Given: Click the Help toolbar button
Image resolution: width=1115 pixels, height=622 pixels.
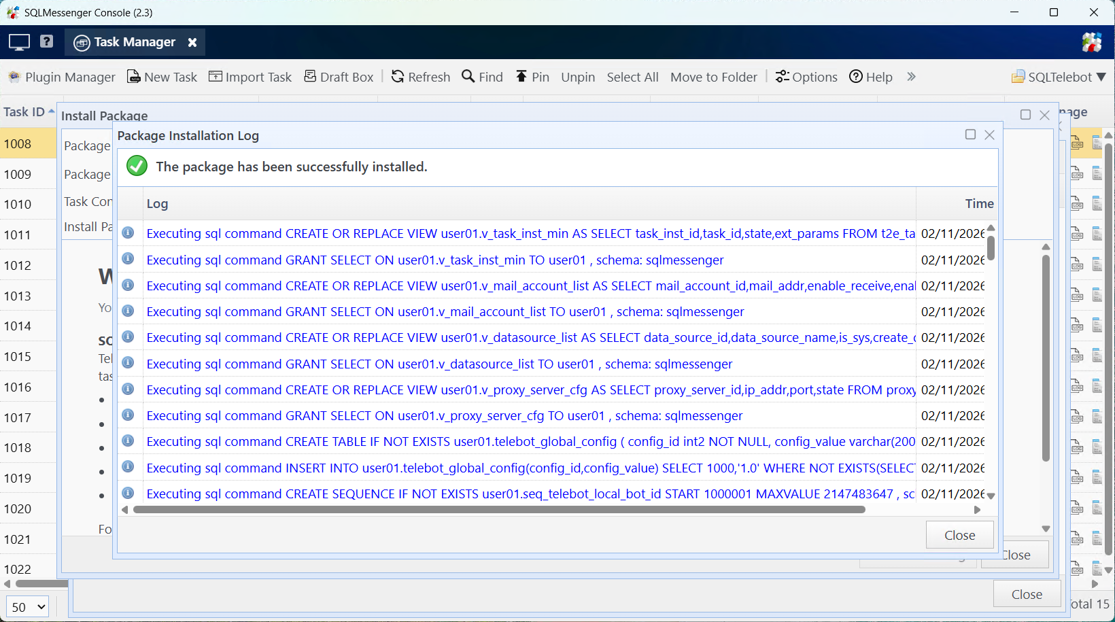Looking at the screenshot, I should (871, 77).
